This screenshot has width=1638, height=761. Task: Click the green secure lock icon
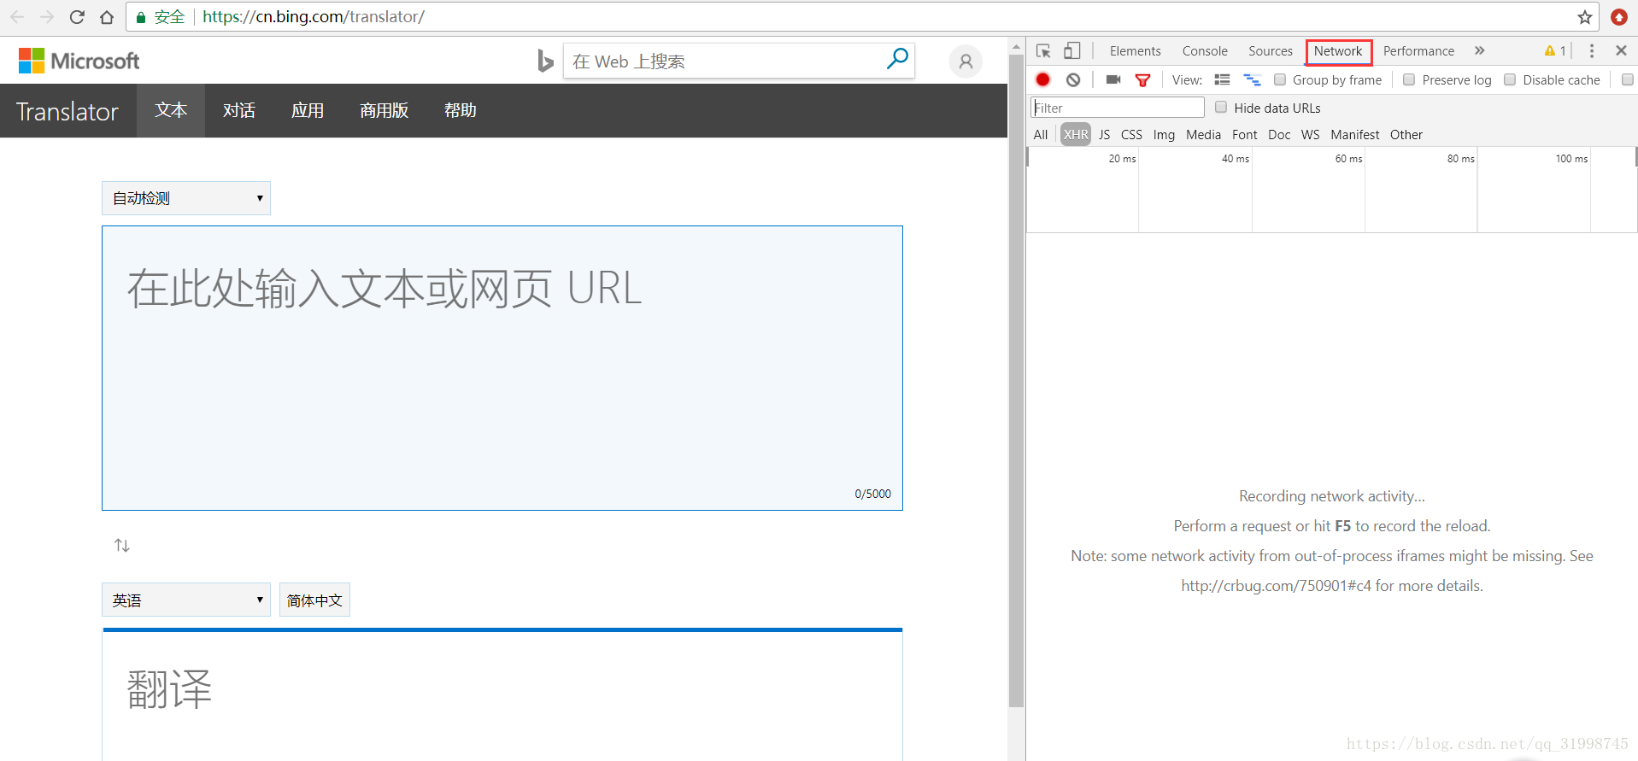point(141,17)
